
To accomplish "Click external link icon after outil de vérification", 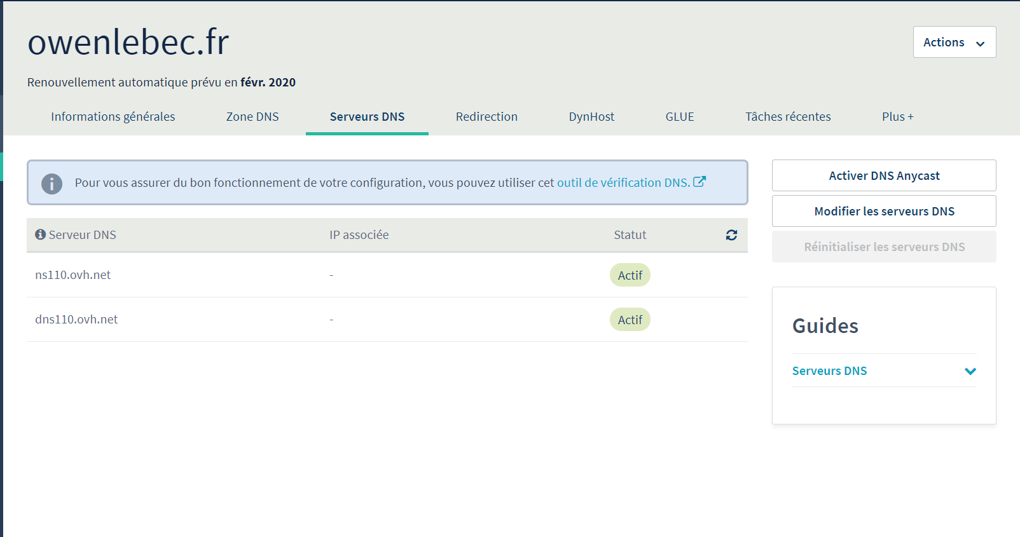I will click(700, 182).
